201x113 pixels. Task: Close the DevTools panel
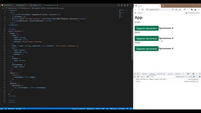coord(200,74)
